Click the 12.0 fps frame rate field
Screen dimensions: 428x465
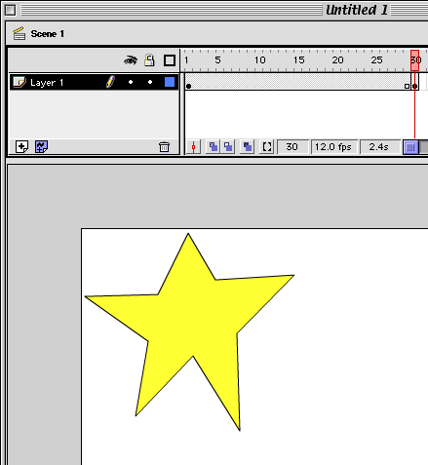point(334,147)
